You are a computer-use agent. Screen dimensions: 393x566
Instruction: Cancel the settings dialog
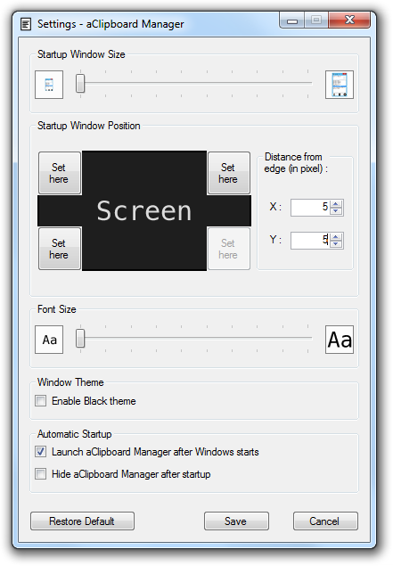(x=325, y=521)
